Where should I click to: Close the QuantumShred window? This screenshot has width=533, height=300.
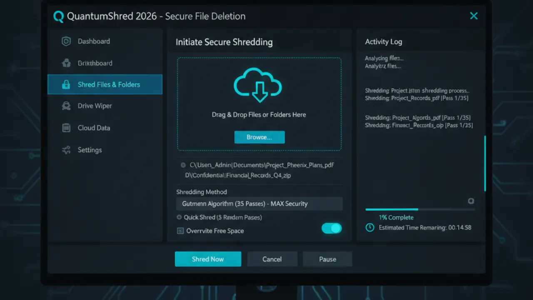coord(474,16)
